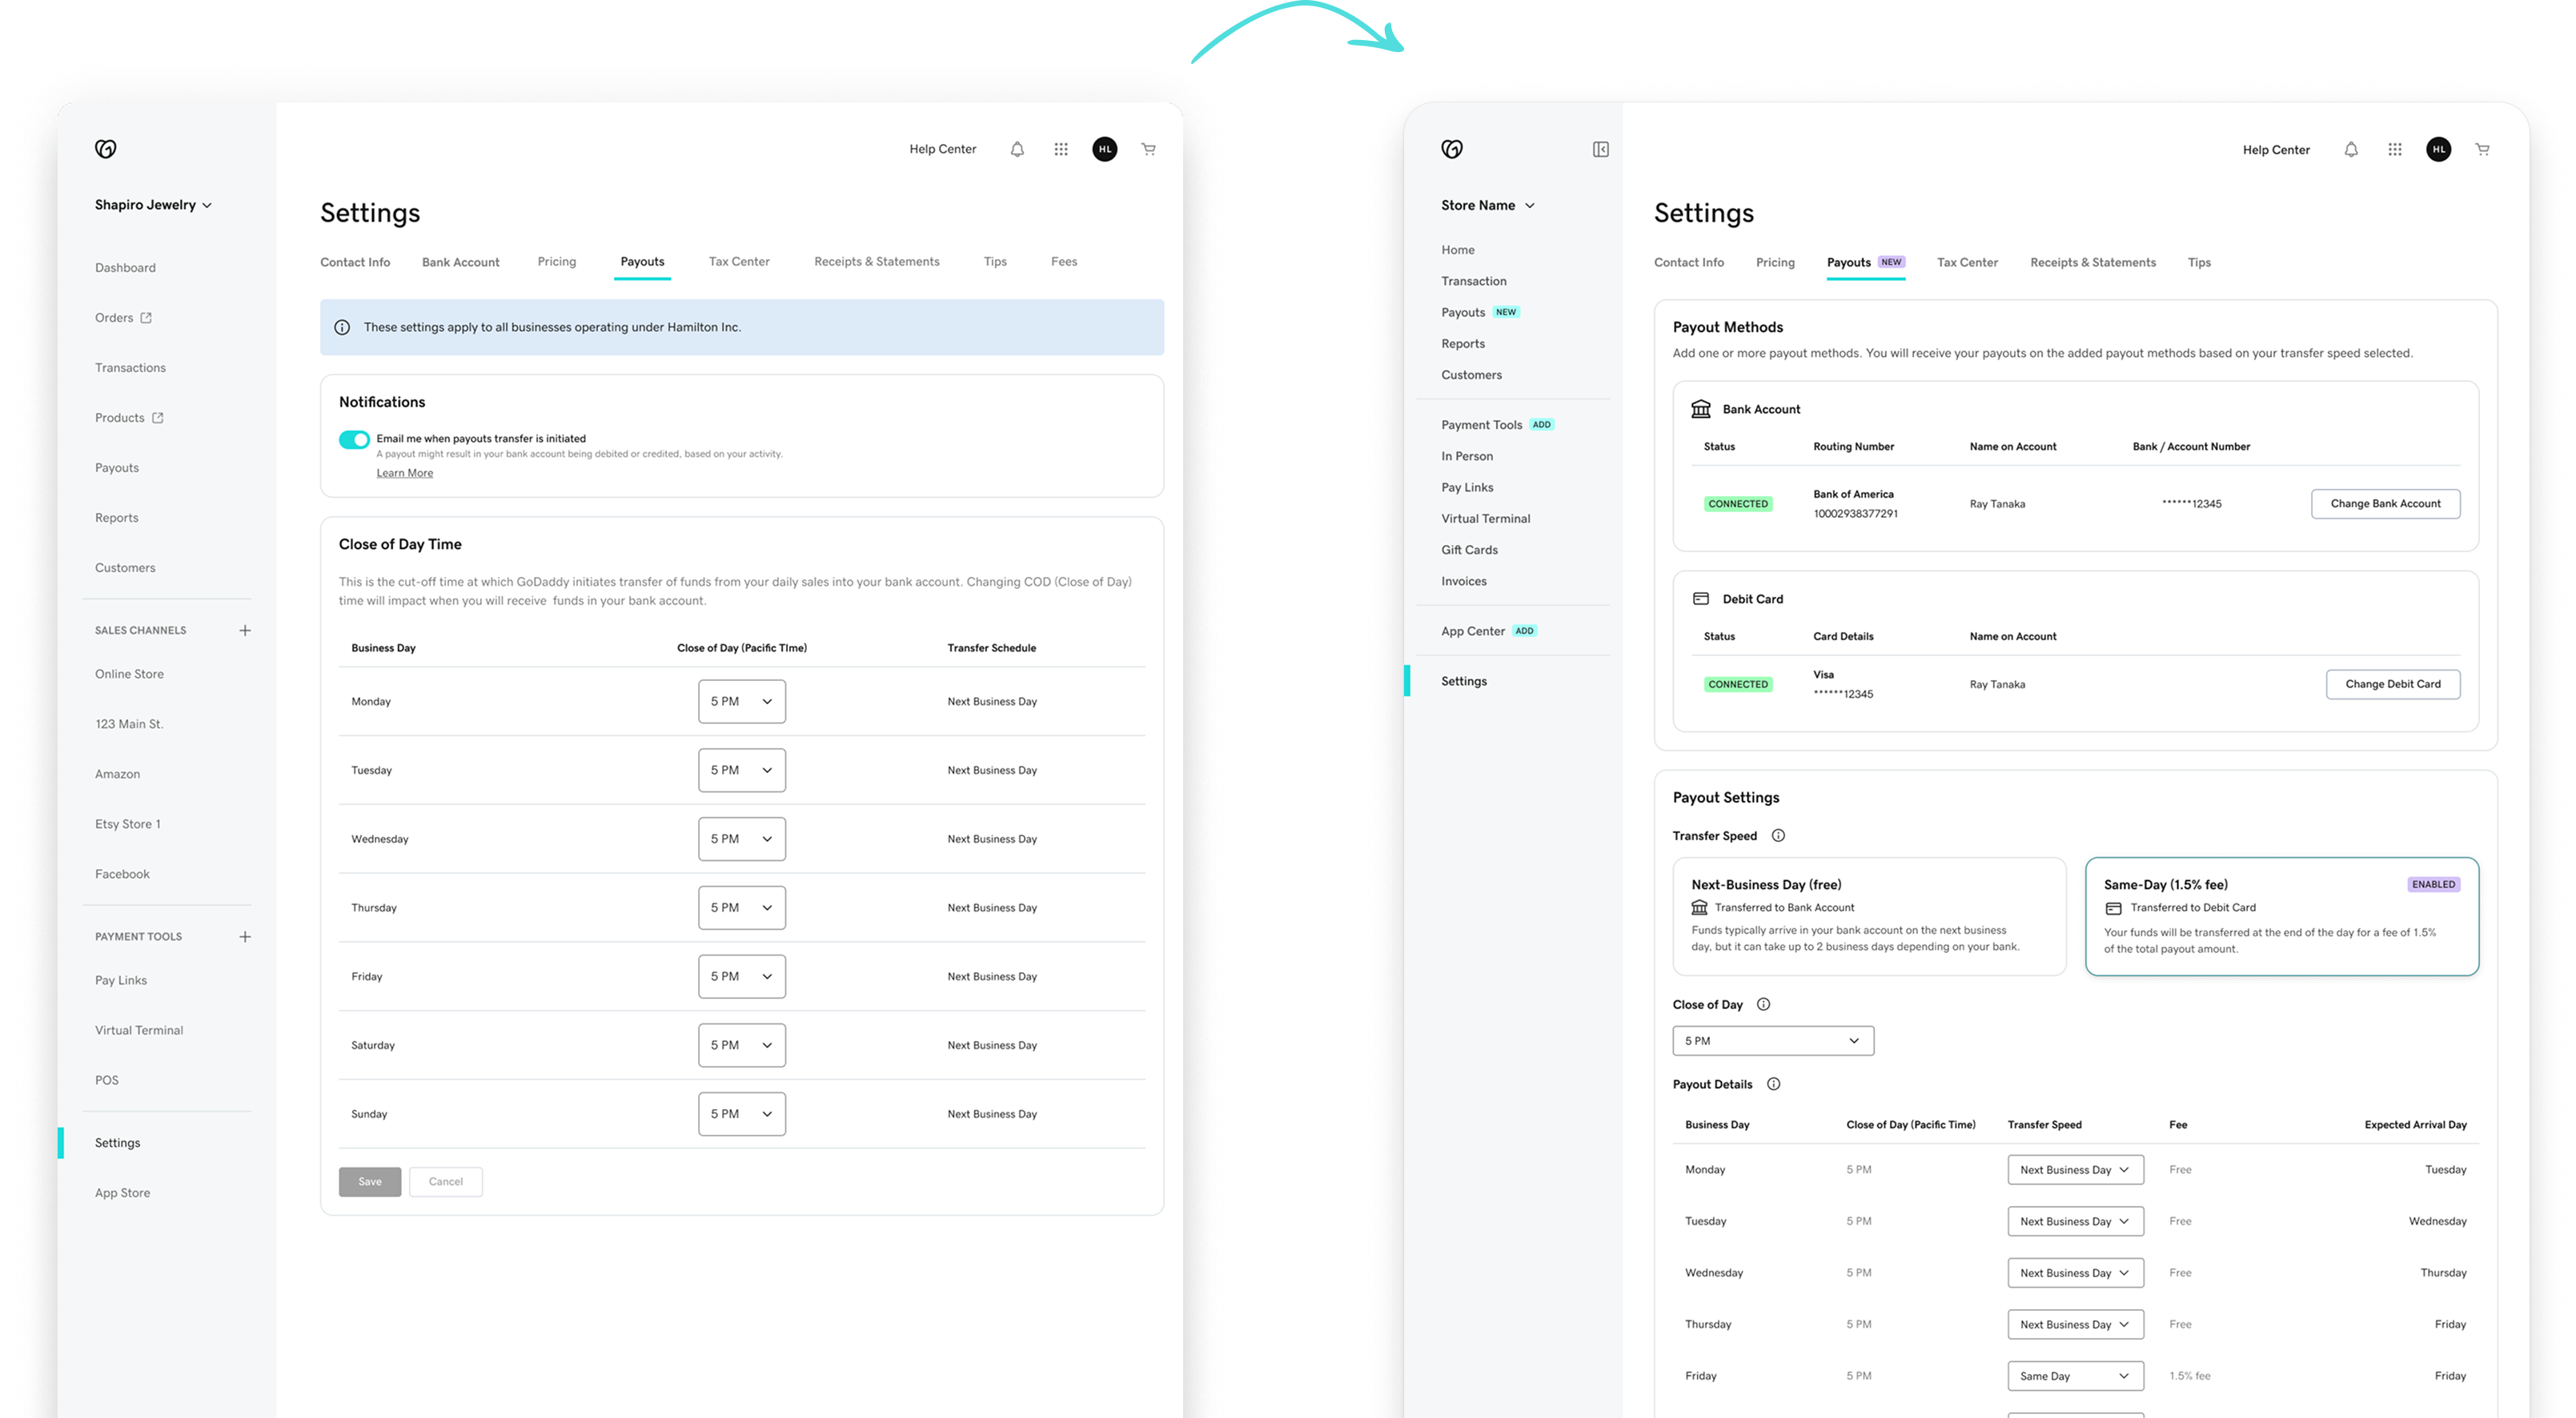Open apps grid icon in left panel
Screen dimensions: 2576x1418
(1061, 149)
